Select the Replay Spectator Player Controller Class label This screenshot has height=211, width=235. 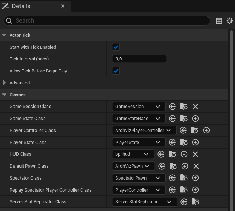[51, 190]
